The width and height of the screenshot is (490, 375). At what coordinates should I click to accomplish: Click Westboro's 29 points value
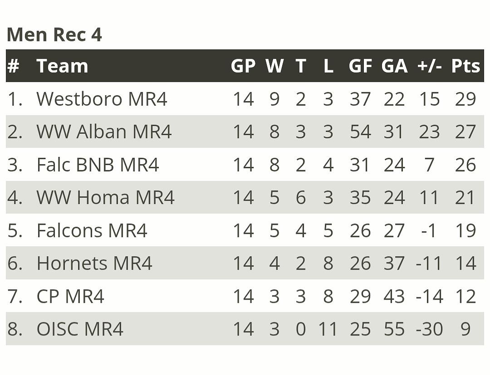(x=465, y=99)
